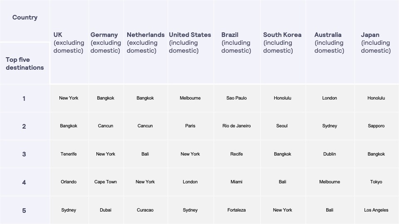This screenshot has height=224, width=399.
Task: Click the Dublin cell under Australia
Action: click(330, 154)
